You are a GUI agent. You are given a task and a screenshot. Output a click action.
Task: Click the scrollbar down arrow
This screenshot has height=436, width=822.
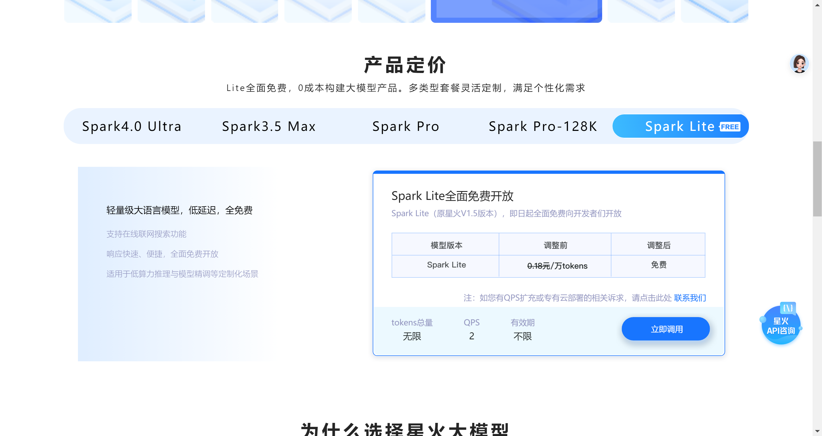[x=817, y=431]
